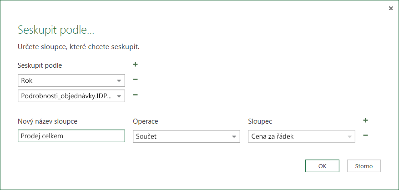The image size is (399, 190).
Task: Add a new aggregation with plus icon
Action: (365, 120)
